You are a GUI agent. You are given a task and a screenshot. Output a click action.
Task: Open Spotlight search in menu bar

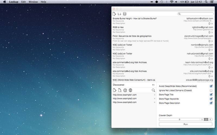pyautogui.click(x=206, y=2)
